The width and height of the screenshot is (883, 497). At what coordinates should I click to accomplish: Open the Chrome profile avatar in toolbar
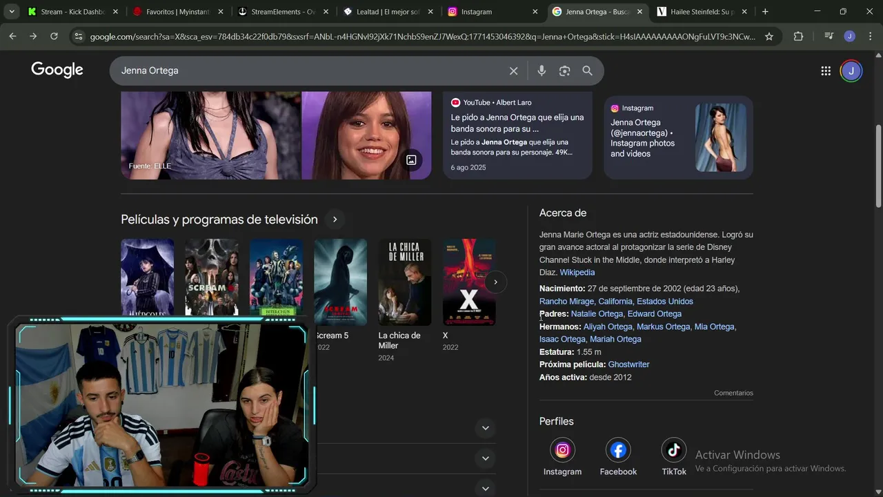pos(850,37)
